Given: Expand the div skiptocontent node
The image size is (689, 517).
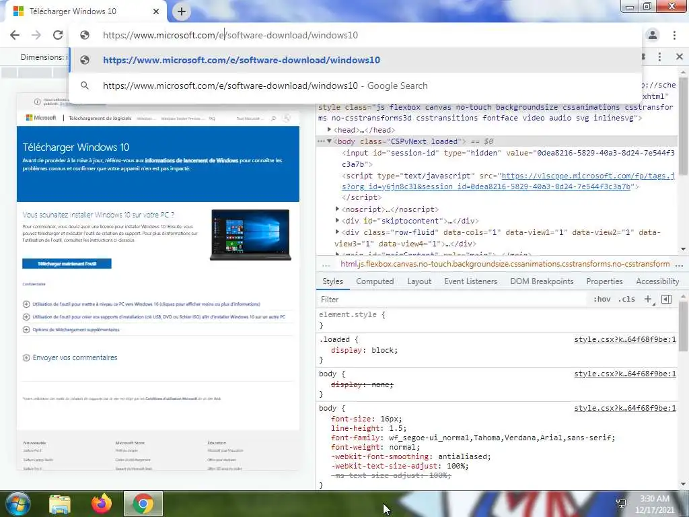Looking at the screenshot, I should tap(337, 221).
